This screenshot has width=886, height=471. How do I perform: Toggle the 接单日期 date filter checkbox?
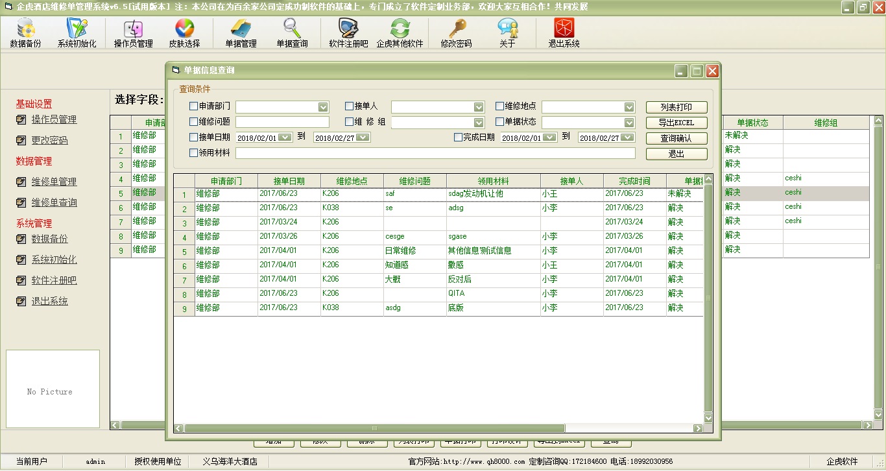pos(193,137)
